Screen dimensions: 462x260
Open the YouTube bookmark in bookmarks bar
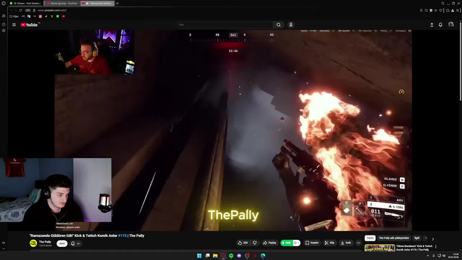pyautogui.click(x=64, y=16)
